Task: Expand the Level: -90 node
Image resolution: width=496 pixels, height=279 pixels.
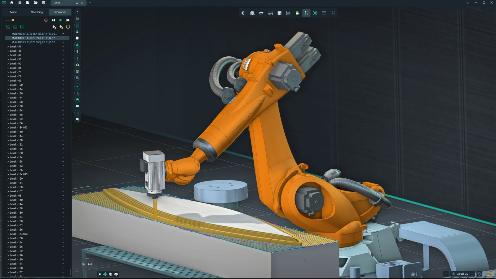Action: point(8,63)
